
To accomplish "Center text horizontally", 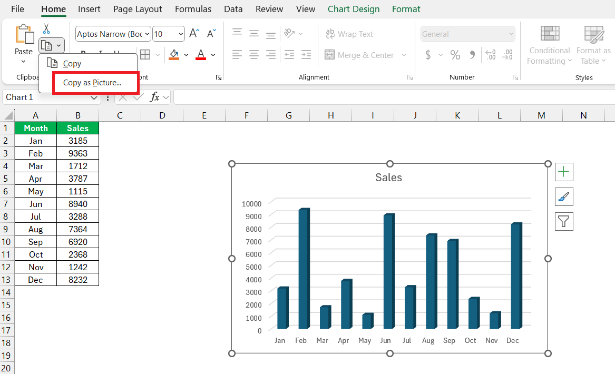I will click(254, 54).
